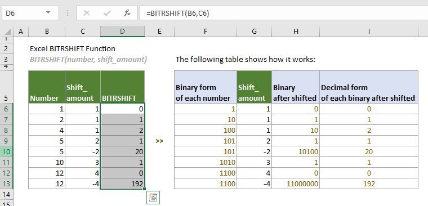Click the formula bar showing =BITRSHIFT(B6,C6)
This screenshot has width=428, height=206.
284,13
